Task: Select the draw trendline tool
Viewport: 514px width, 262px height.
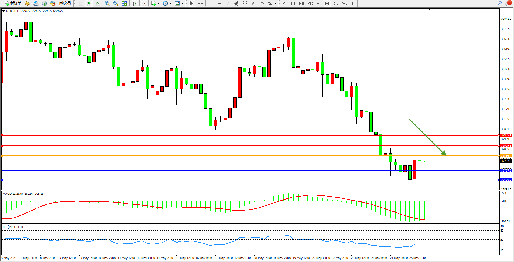Action: [x=228, y=3]
